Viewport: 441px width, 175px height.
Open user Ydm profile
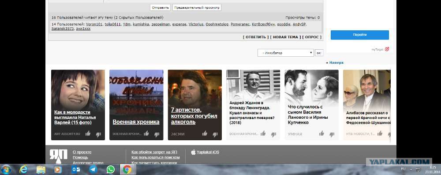tap(127, 24)
